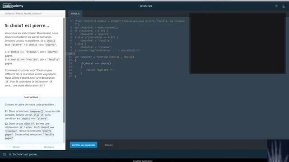This screenshot has height=162, width=289.
Task: Click the line 17 closing brace
Action: (75, 76)
